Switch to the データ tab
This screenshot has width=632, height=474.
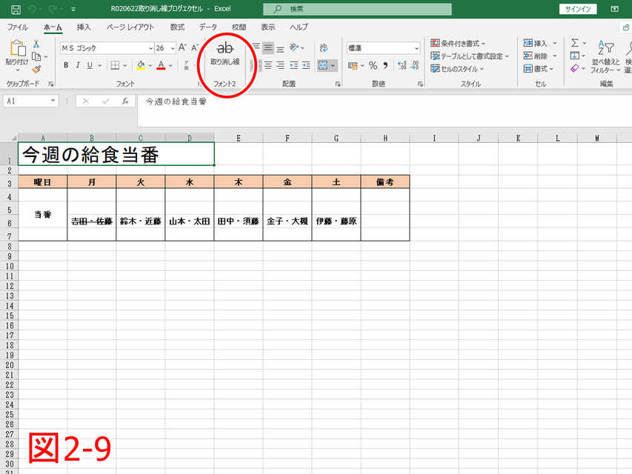coord(208,27)
